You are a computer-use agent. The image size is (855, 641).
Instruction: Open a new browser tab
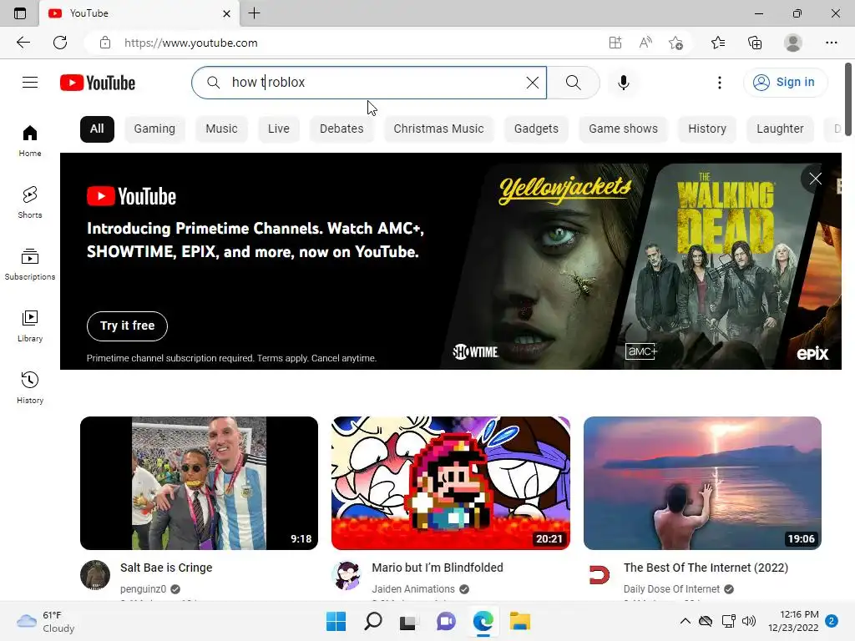click(254, 13)
